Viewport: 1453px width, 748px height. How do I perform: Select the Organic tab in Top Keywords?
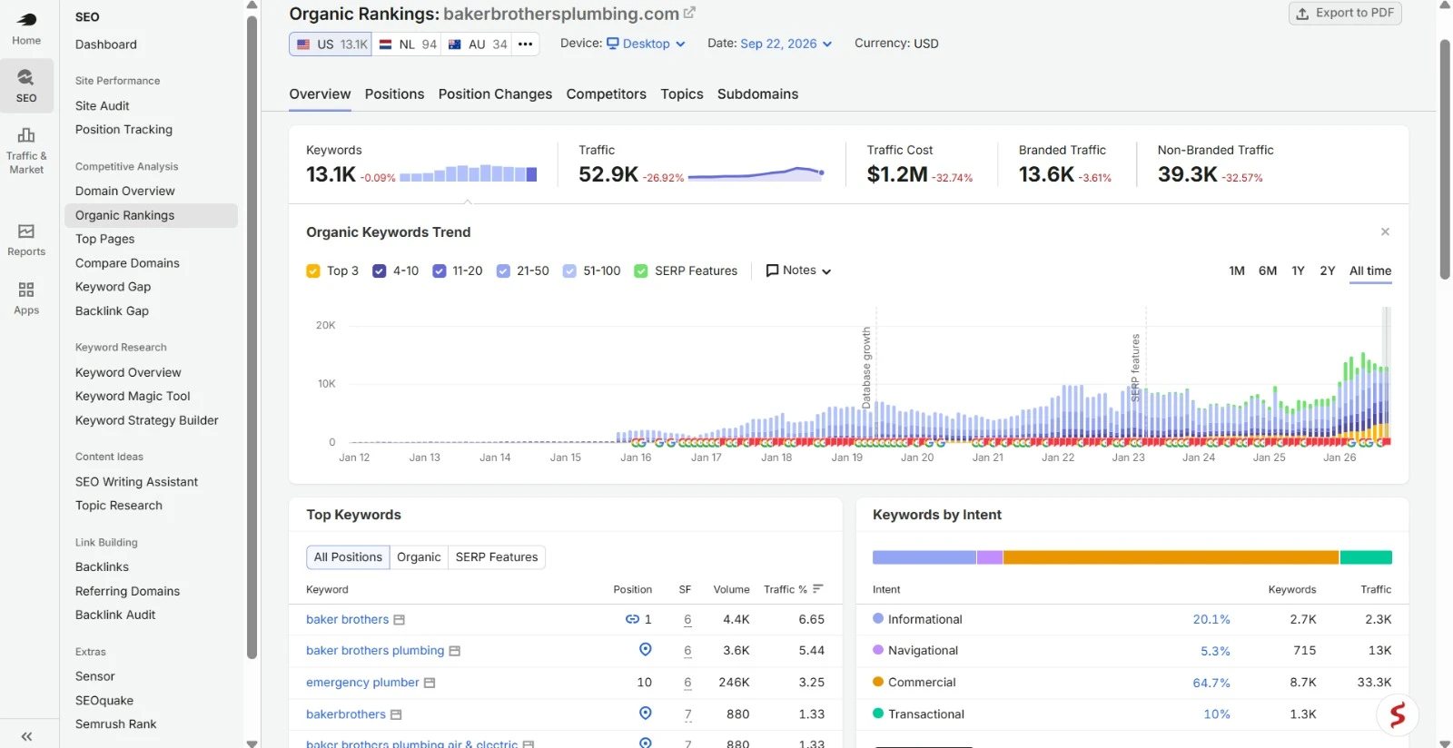tap(419, 557)
